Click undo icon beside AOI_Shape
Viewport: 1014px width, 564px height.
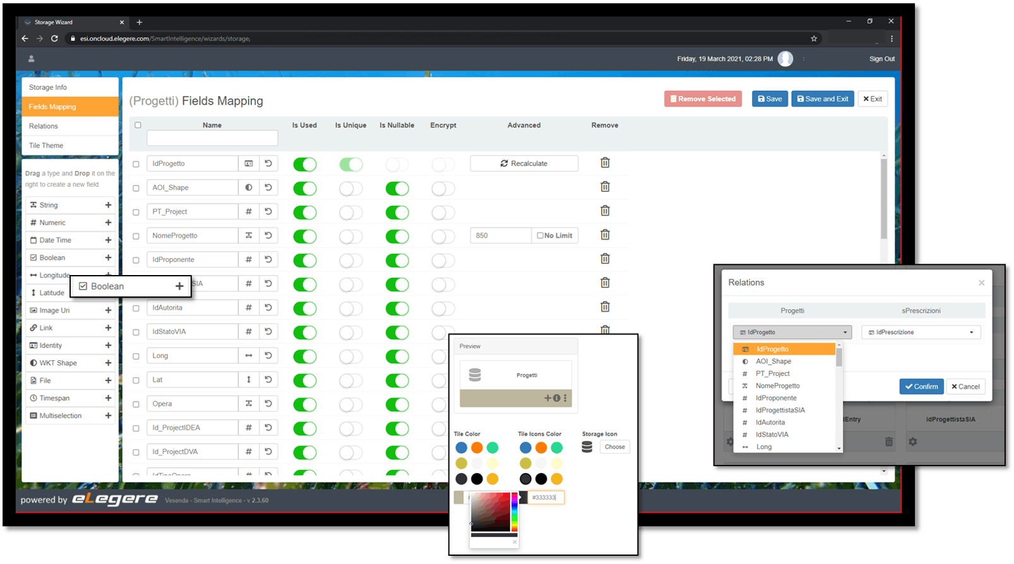pos(268,187)
